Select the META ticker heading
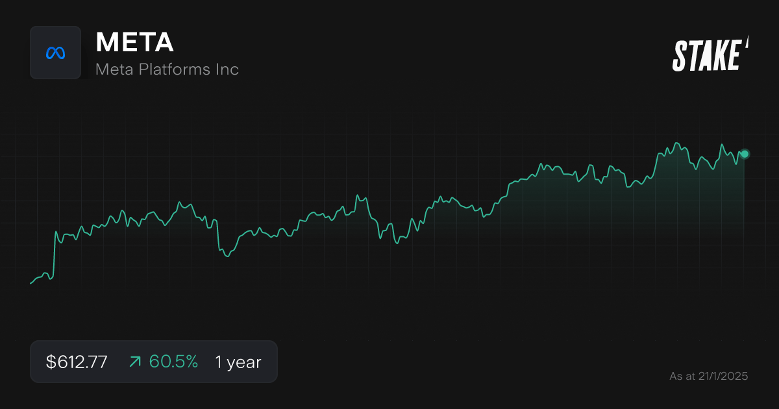This screenshot has width=779, height=409. pyautogui.click(x=134, y=42)
